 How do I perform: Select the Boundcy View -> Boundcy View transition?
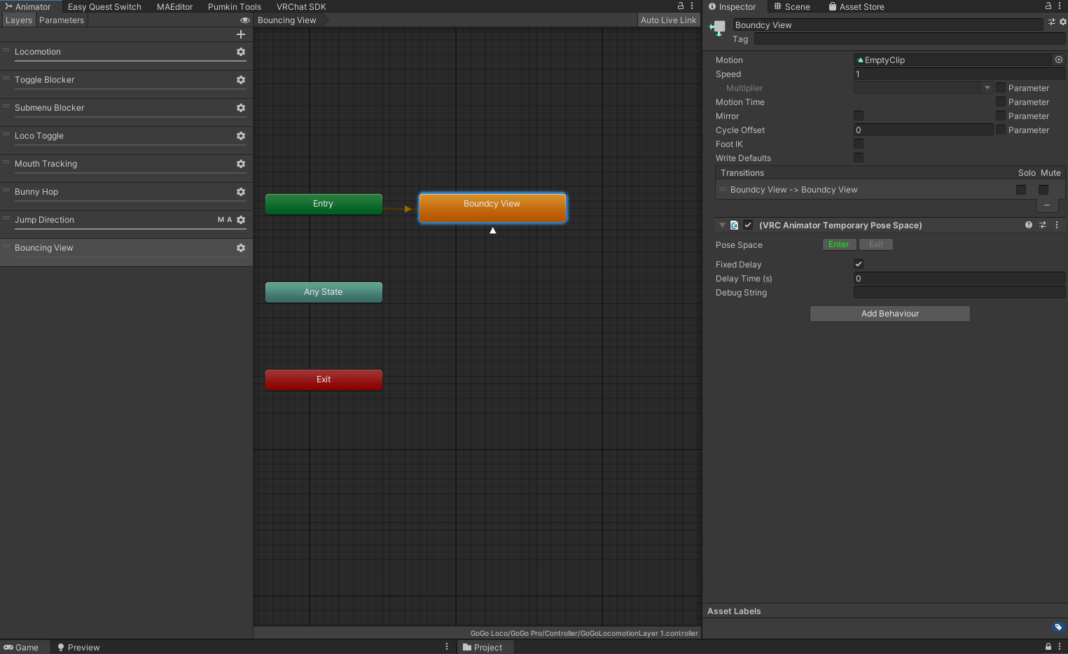(866, 190)
